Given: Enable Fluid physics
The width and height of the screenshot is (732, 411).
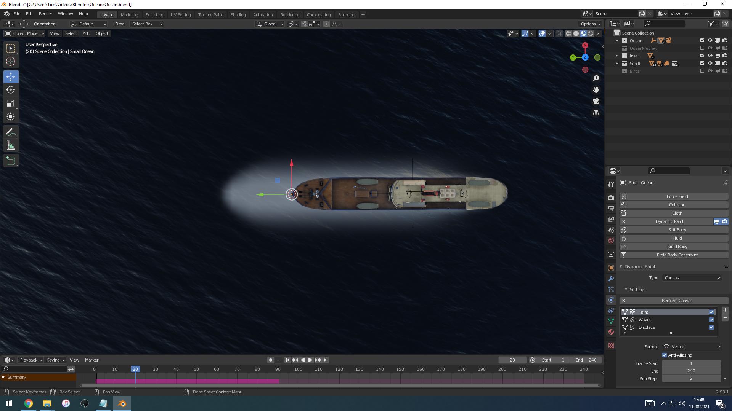Looking at the screenshot, I should pyautogui.click(x=674, y=238).
